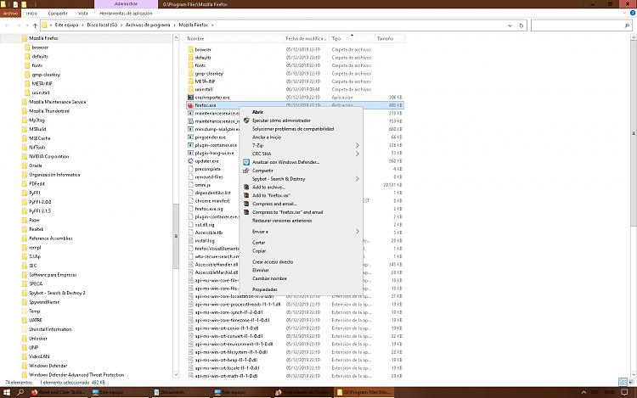This screenshot has height=398, width=637.
Task: Open the Herramientas de aplicación tab
Action: (126, 14)
